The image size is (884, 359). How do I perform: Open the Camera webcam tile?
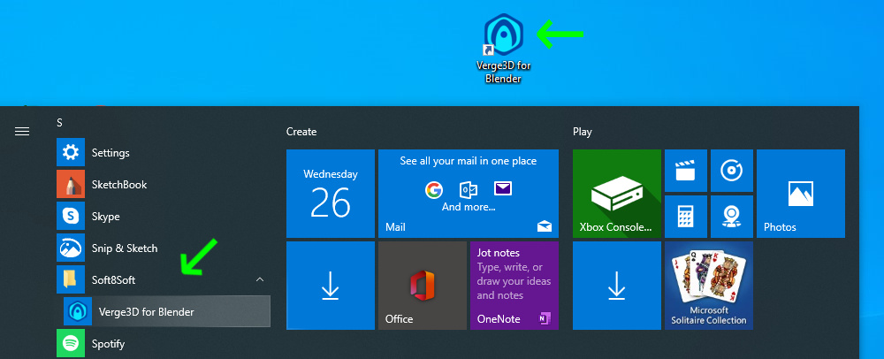(x=732, y=217)
